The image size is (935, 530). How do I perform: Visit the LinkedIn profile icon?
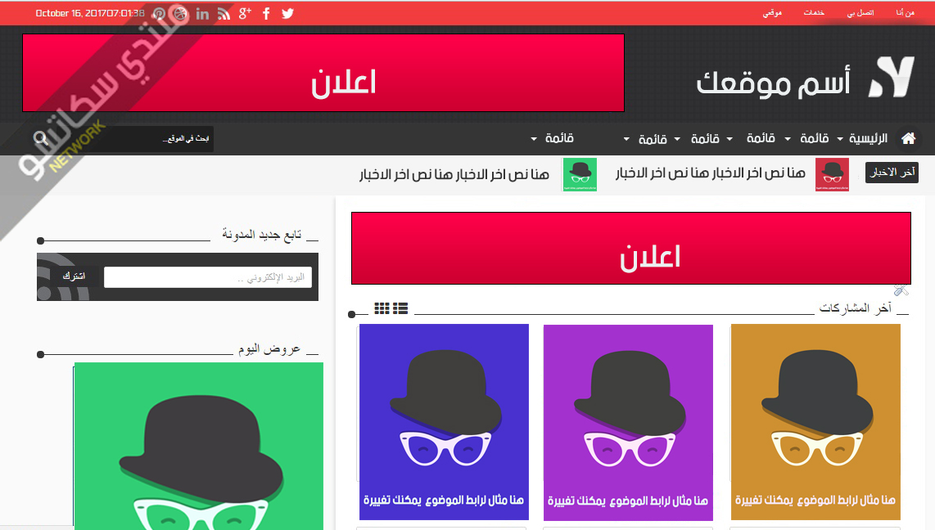[x=202, y=14]
